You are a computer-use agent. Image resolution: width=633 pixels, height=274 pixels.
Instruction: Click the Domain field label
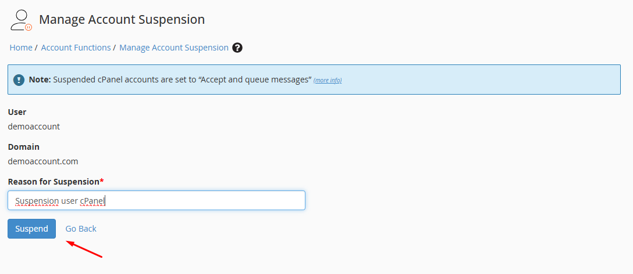24,147
